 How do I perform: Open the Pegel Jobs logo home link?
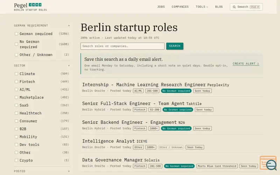[x=30, y=7]
